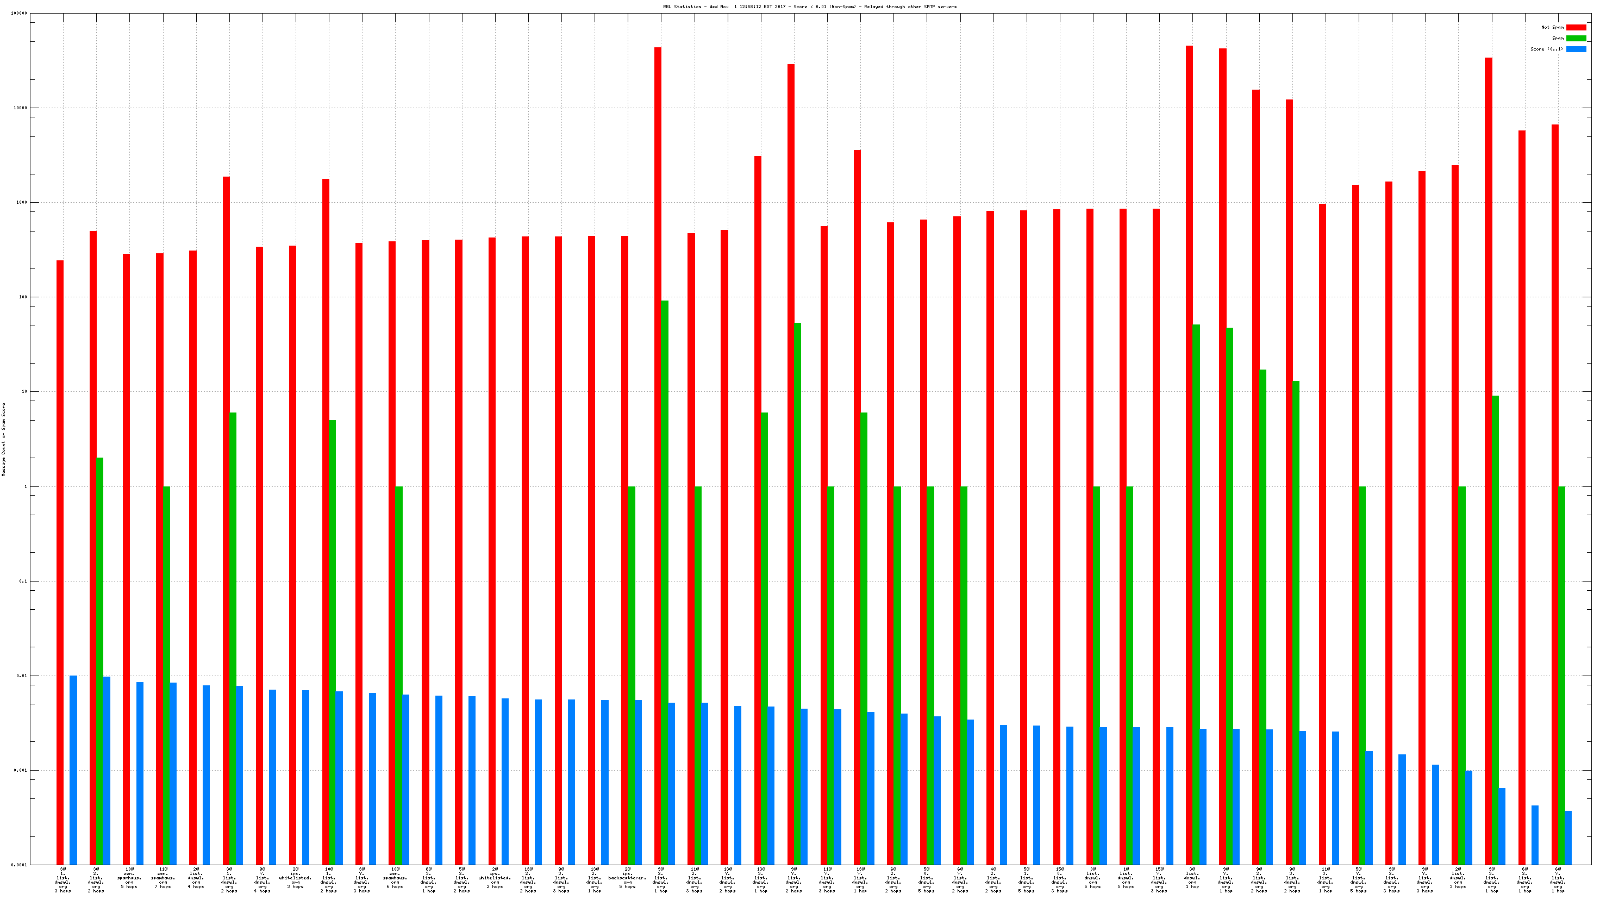Viewport: 1600px width, 900px height.
Task: Click the rightmost blue Score bar
Action: coord(1568,837)
